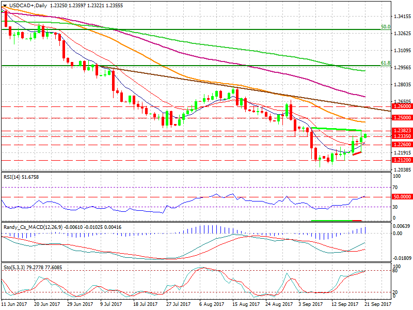Click the chart menu triangle beside USDCAD+

(x=5, y=5)
